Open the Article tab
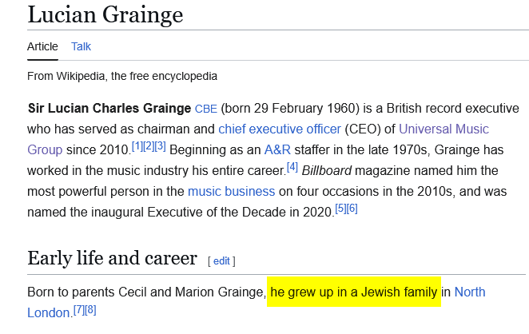This screenshot has height=334, width=529. 42,46
